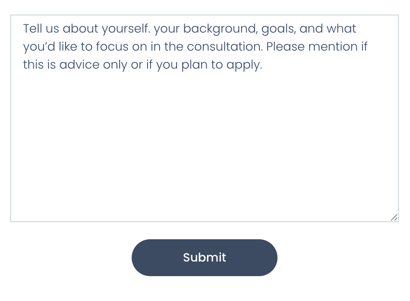Click into the consultation details text box
Screen dimensions: 410x301
pos(204,129)
